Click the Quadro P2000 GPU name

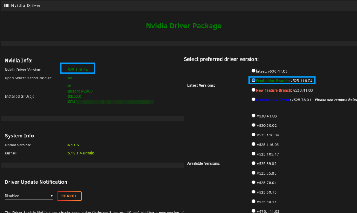pos(80,91)
